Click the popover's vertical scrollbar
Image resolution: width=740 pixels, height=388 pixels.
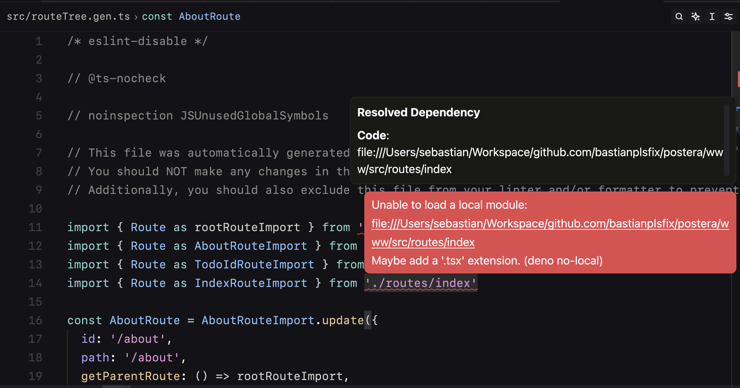(726, 140)
